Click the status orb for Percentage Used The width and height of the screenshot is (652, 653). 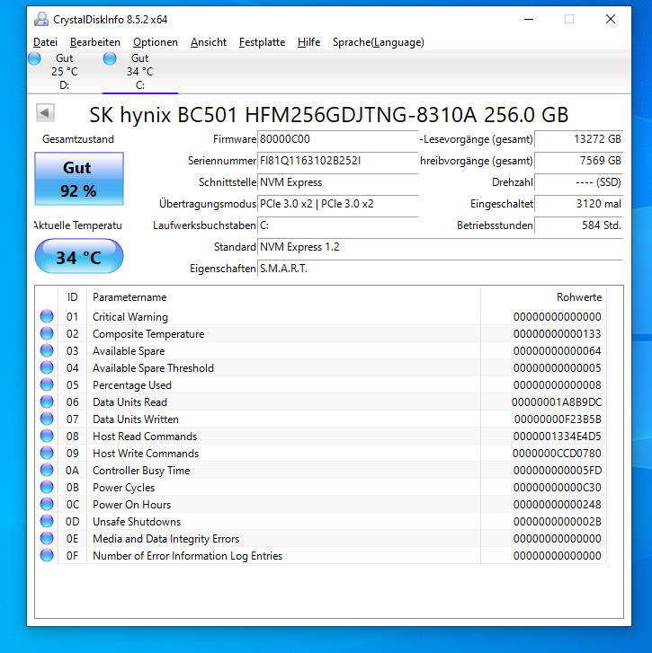point(47,384)
